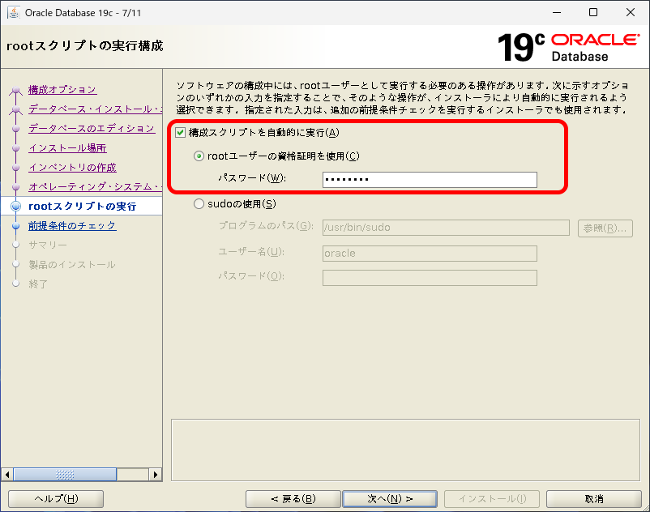Click the sudo パスワード(O) field

tap(430, 278)
